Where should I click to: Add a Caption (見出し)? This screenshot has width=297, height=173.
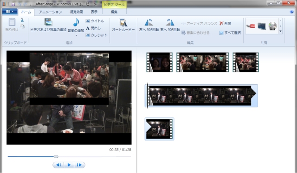(x=93, y=28)
